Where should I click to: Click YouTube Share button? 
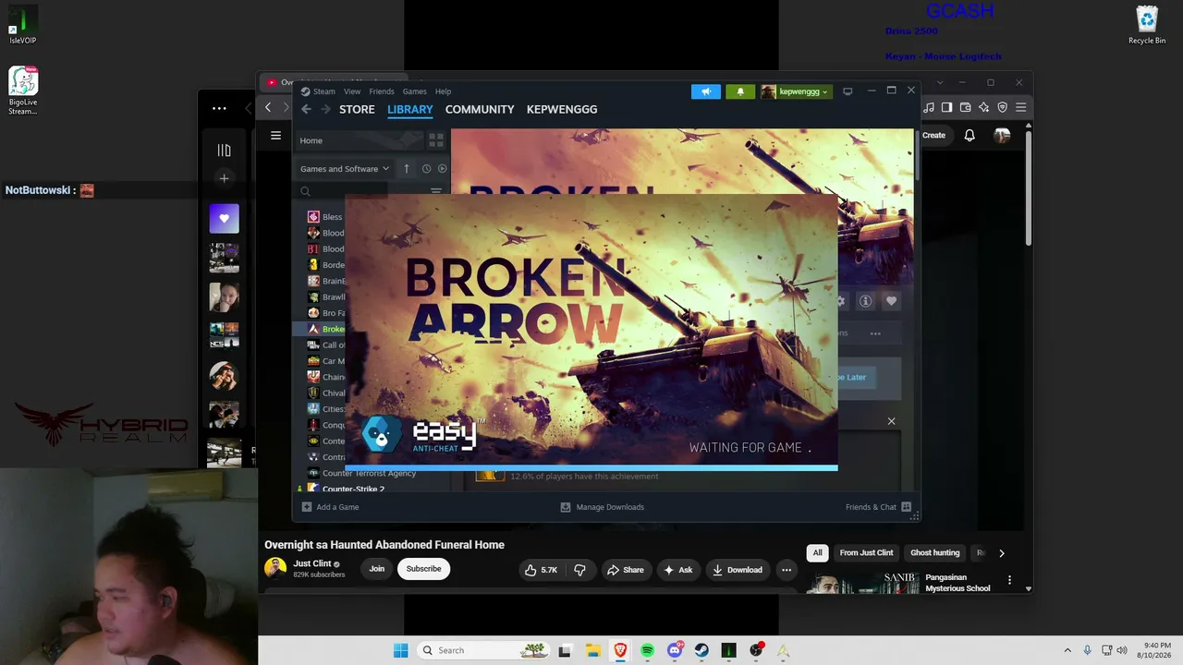[x=625, y=570]
